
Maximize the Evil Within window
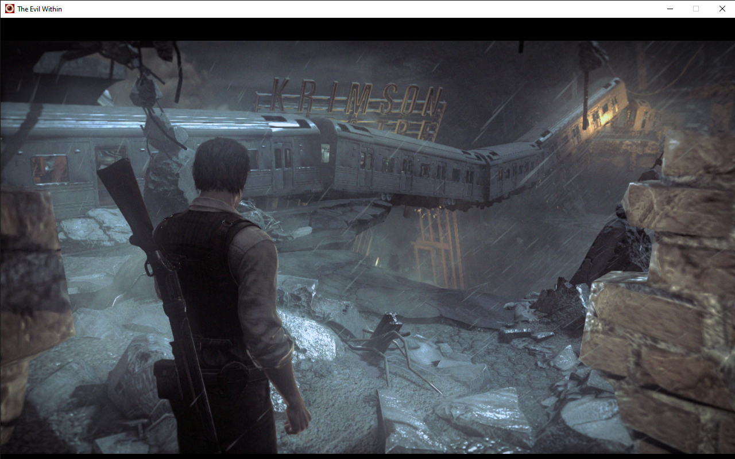click(696, 9)
